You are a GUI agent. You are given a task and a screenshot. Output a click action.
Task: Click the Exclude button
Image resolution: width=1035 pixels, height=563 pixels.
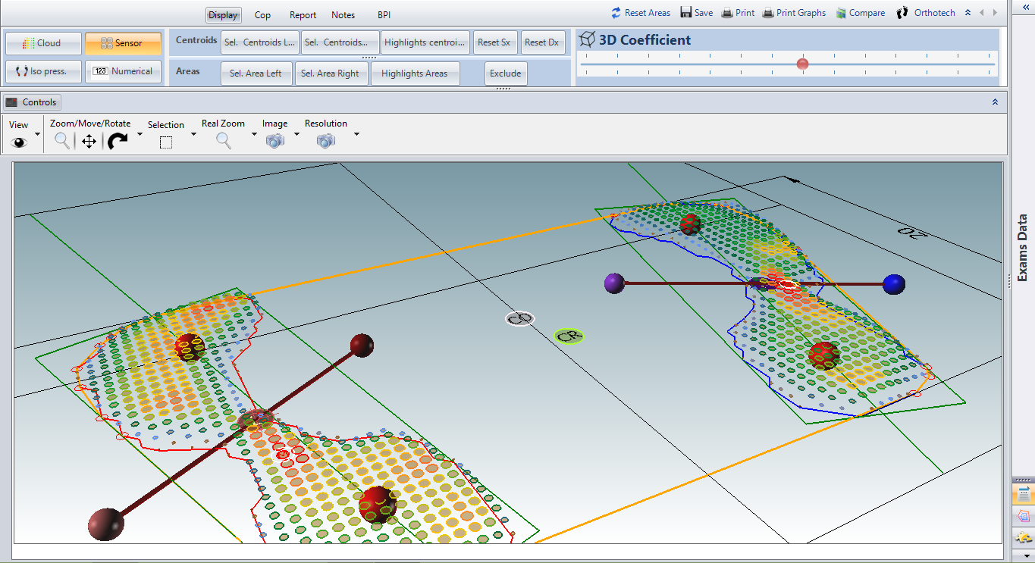click(x=506, y=74)
